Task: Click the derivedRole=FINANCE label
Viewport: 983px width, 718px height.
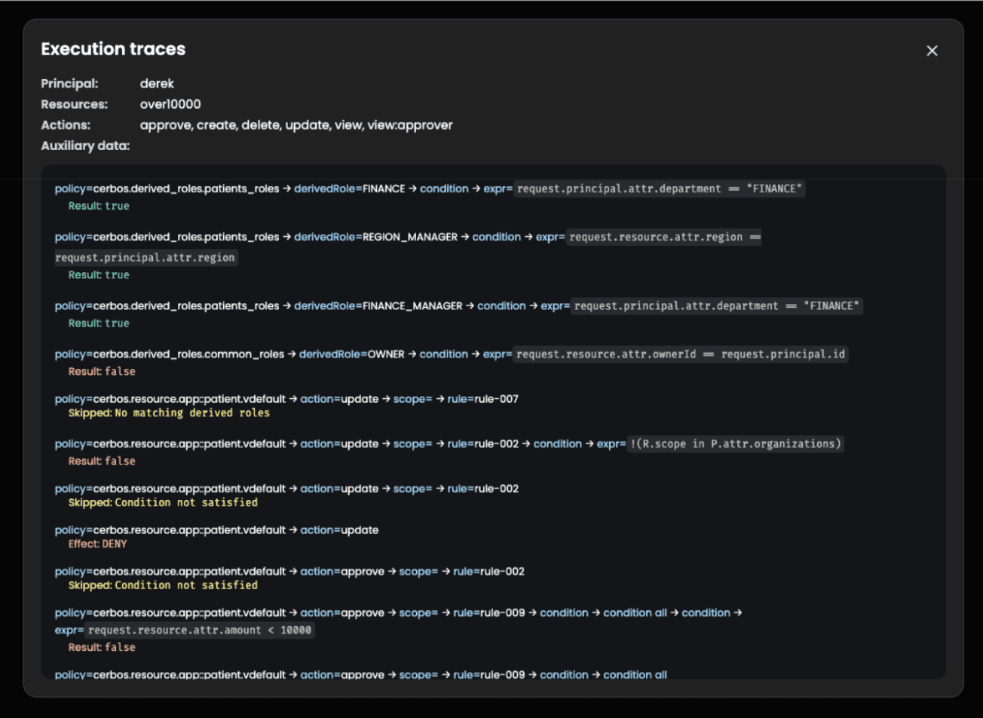Action: tap(349, 189)
